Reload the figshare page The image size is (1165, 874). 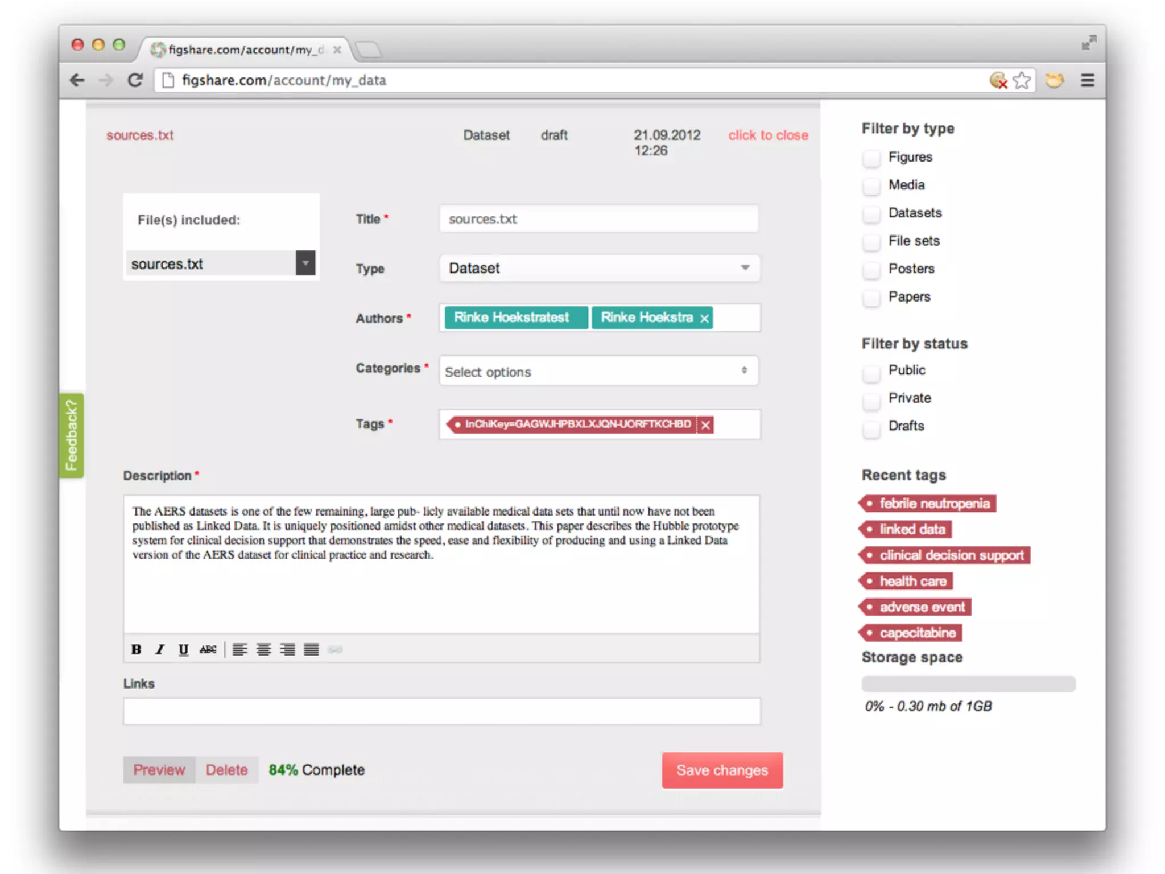pyautogui.click(x=135, y=80)
